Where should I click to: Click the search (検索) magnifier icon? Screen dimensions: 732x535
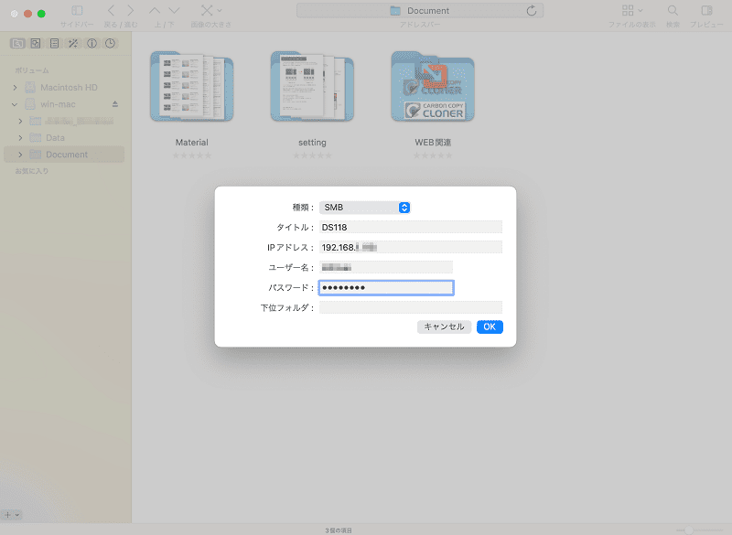(x=673, y=10)
